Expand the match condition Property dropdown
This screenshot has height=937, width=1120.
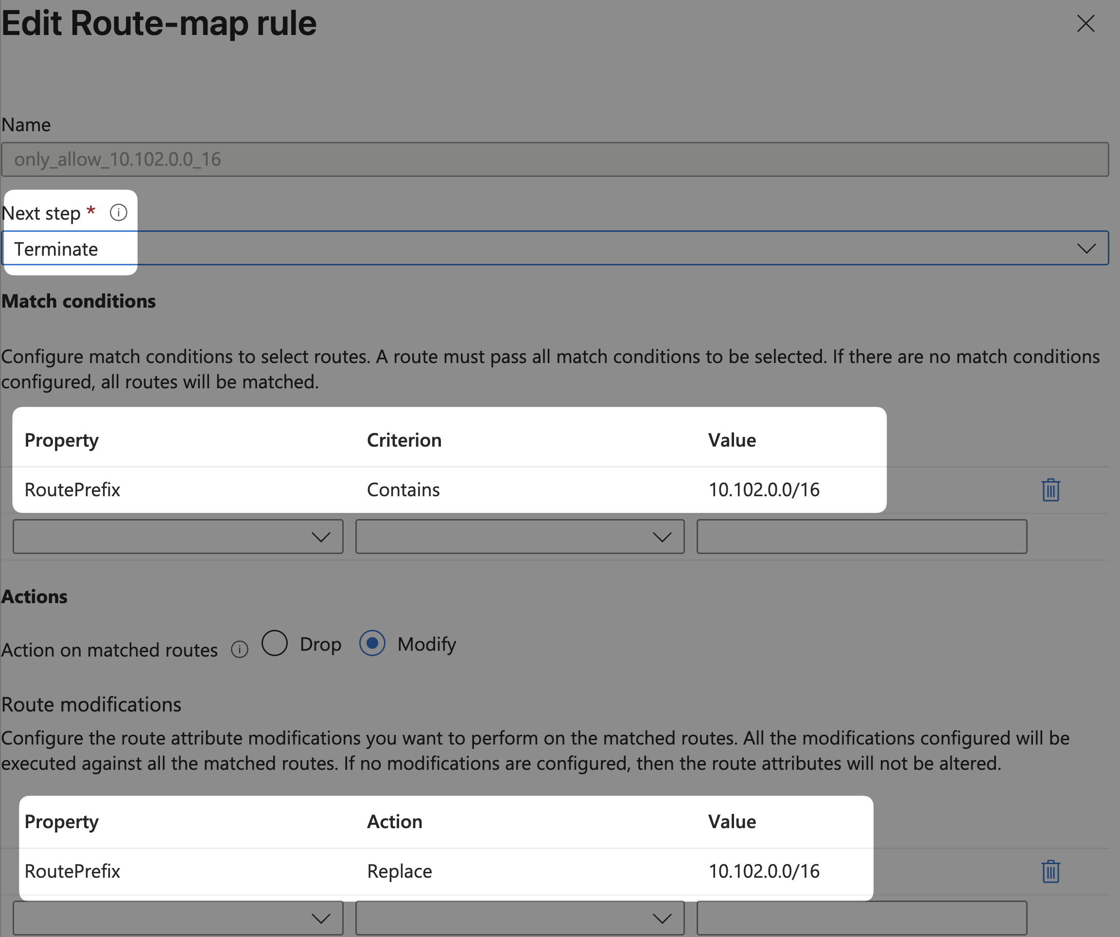[x=178, y=537]
